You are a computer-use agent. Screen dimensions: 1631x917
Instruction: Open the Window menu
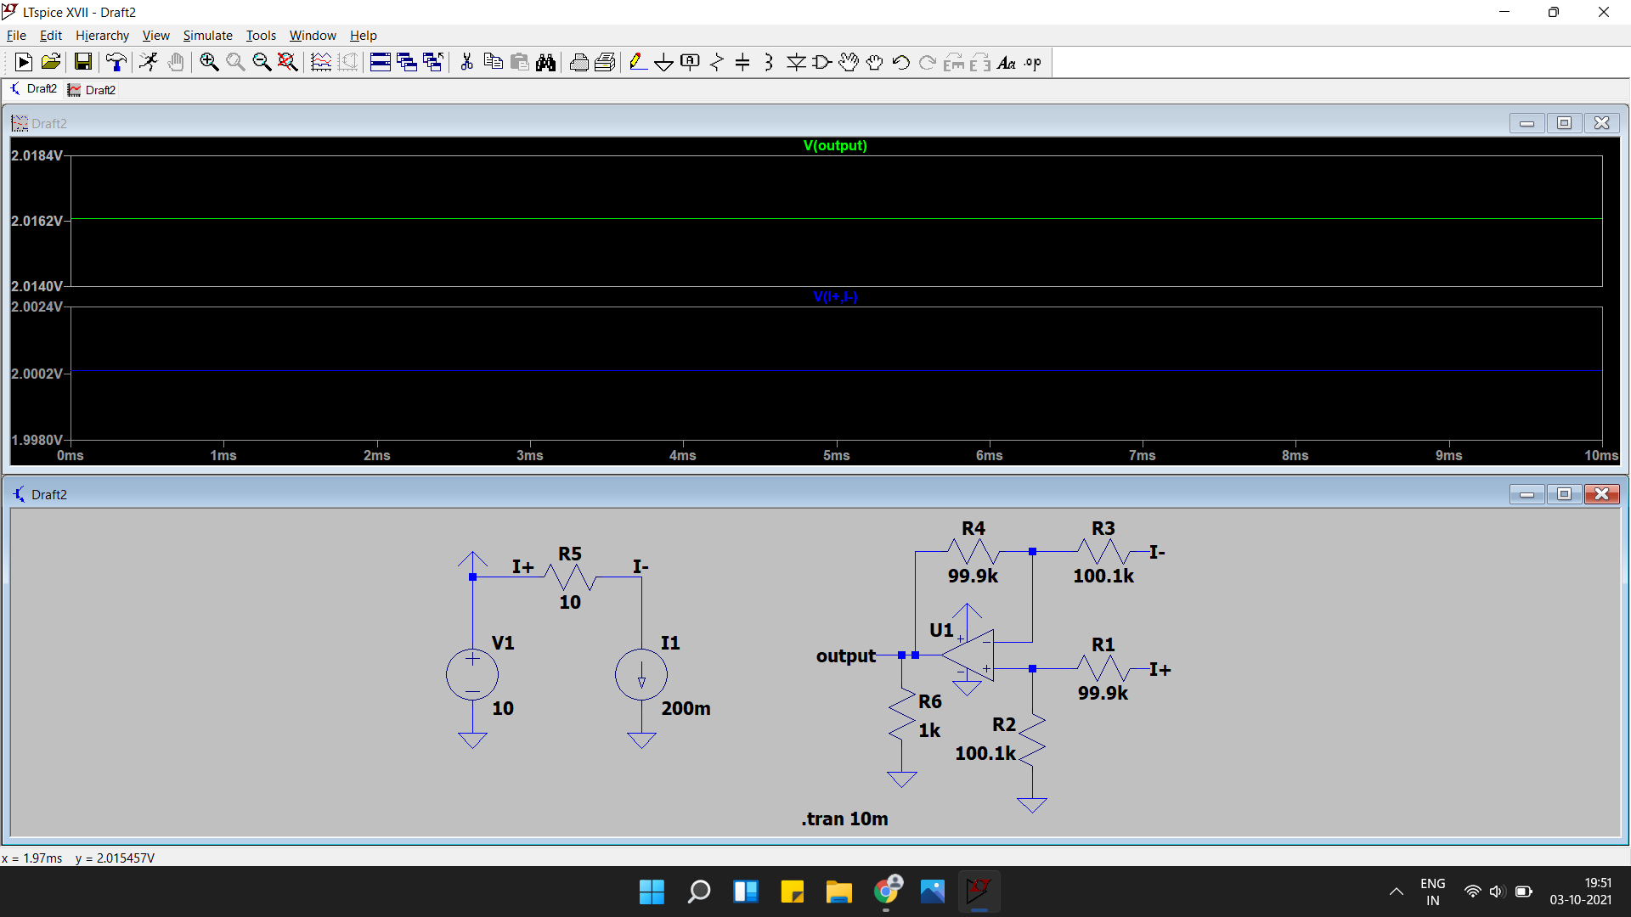tap(313, 35)
